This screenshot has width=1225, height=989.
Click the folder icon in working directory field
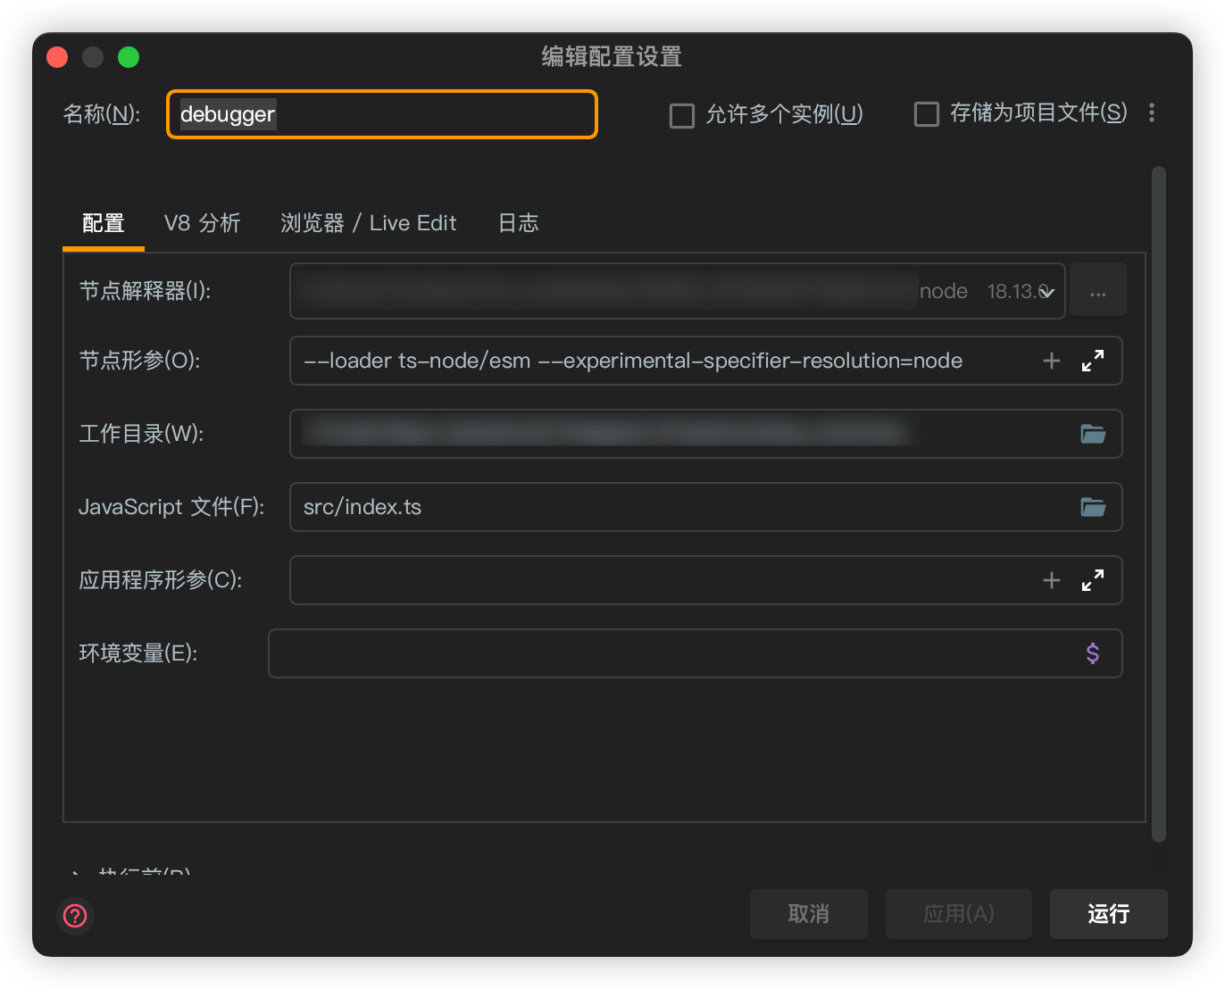click(1093, 435)
